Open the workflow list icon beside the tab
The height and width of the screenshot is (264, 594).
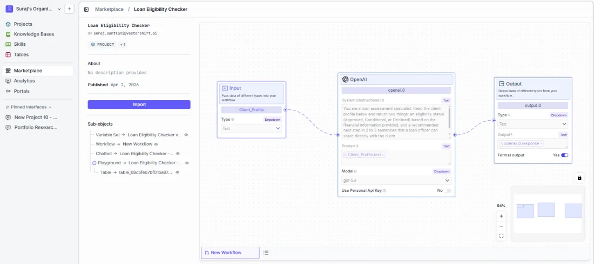click(x=266, y=253)
